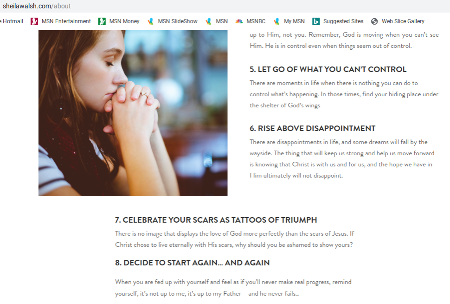The height and width of the screenshot is (304, 450).
Task: Open the Hotmail bookmark
Action: tap(12, 21)
